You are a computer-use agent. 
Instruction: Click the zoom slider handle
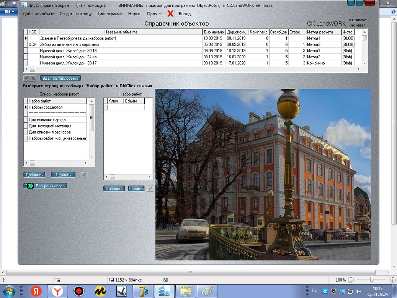371,280
